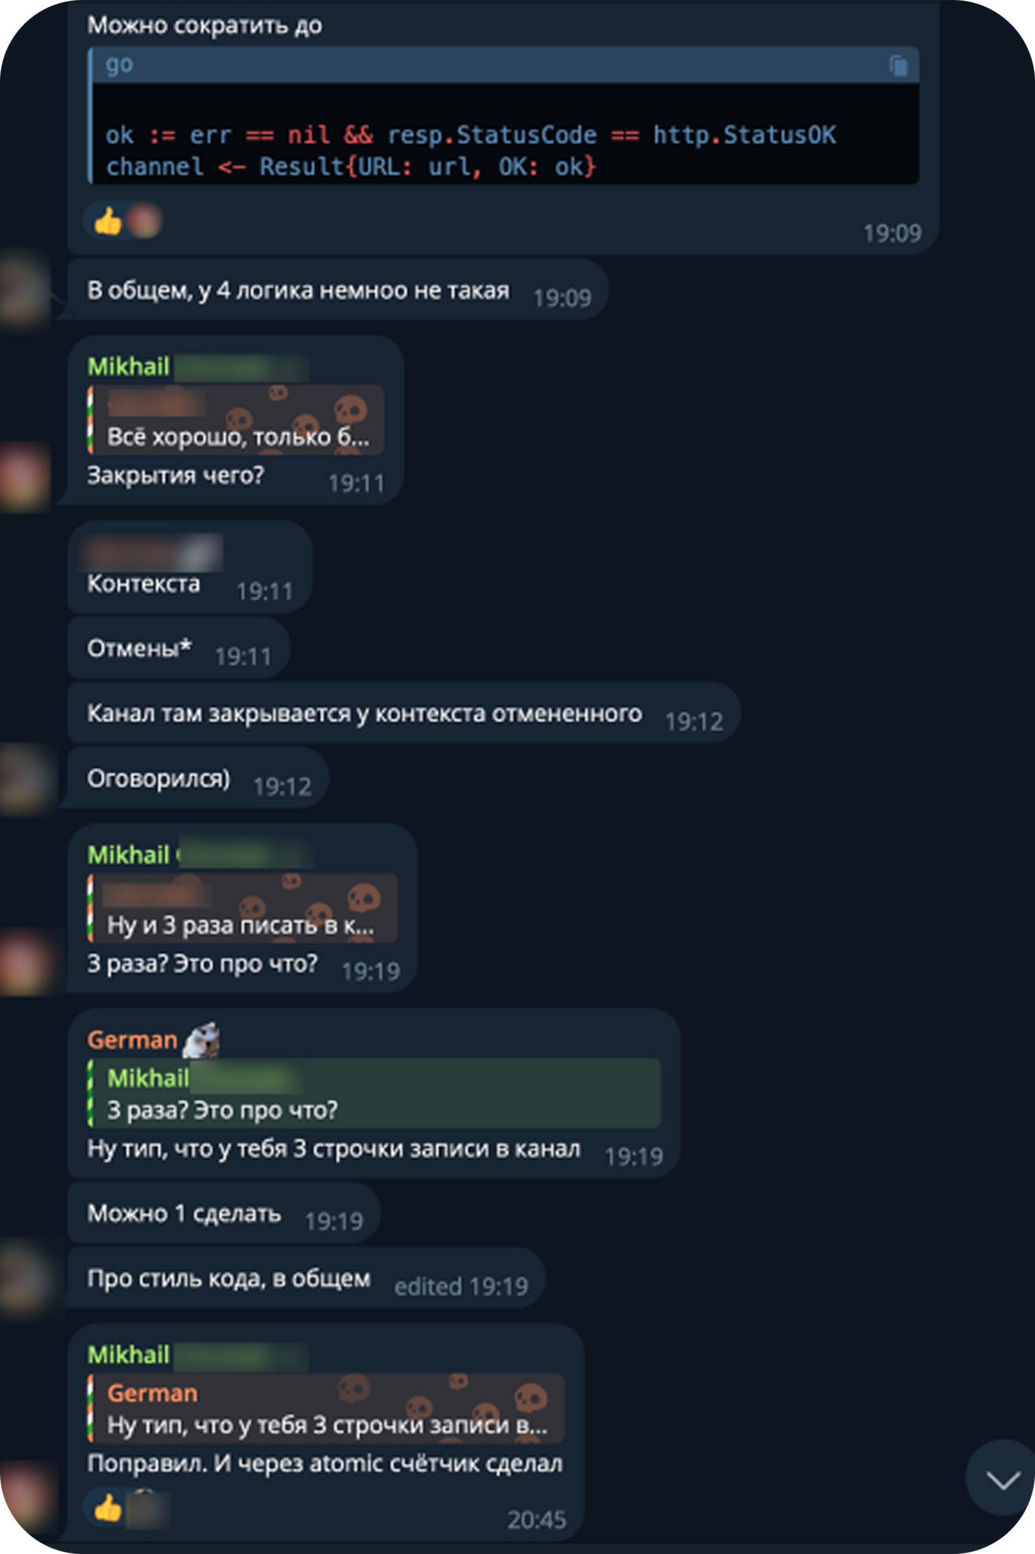
Task: Jump to quoted reply 'Всё хорошо, только б...'
Action: pyautogui.click(x=235, y=419)
